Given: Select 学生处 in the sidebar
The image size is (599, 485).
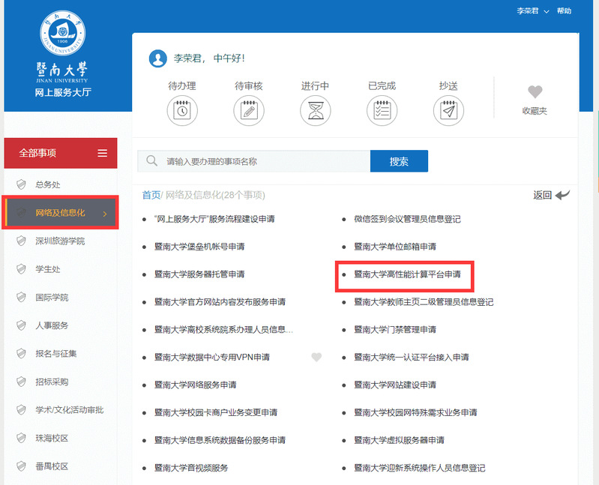Looking at the screenshot, I should coord(48,269).
